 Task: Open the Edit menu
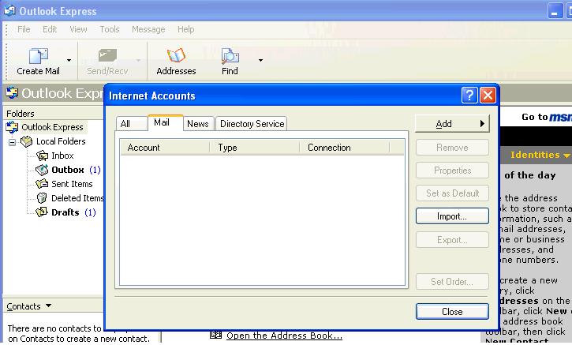pos(50,29)
